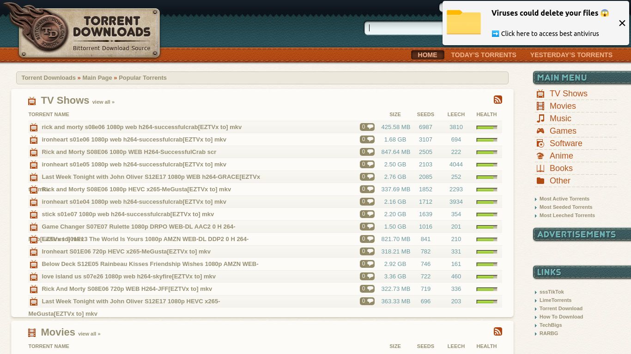Click comment bubble for ironheart s01e05 row
Image resolution: width=631 pixels, height=354 pixels.
point(367,165)
